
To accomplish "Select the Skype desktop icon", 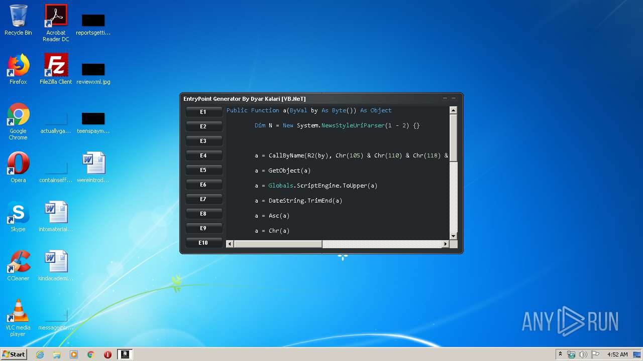I will tap(18, 217).
